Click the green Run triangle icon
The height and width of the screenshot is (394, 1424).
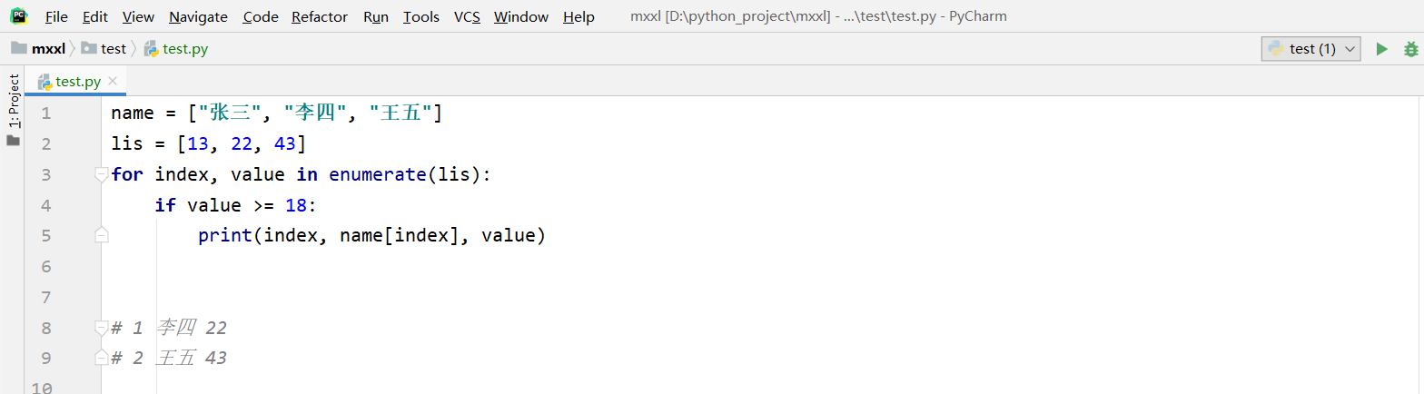coord(1382,49)
